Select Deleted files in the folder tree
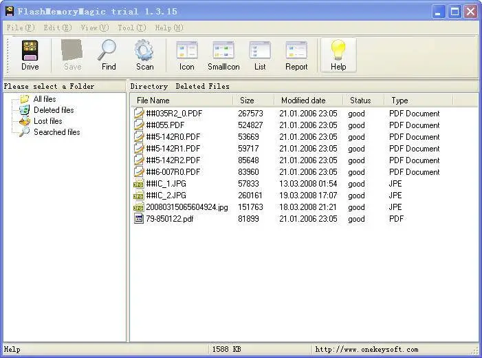 [x=54, y=110]
